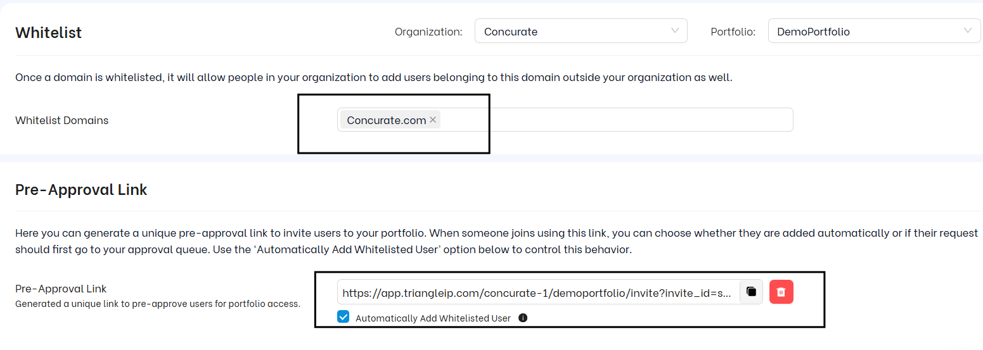Click the Automatically Add Whitelisted User label text

[x=433, y=318]
